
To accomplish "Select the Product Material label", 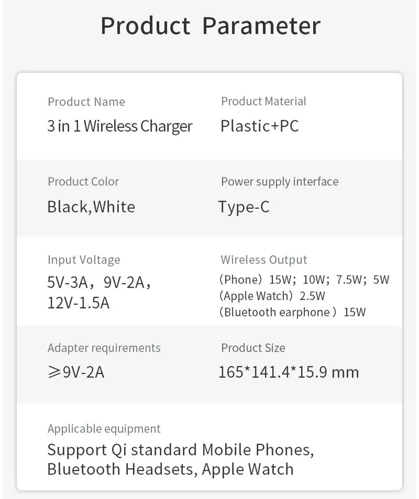I will click(x=263, y=101).
